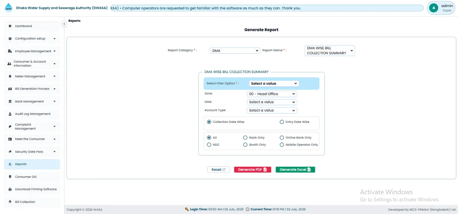Select Entry Date Wise radio button

(282, 122)
